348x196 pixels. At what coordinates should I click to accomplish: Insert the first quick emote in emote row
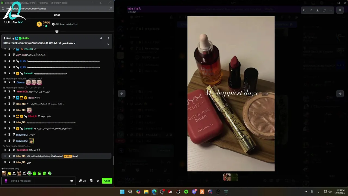(4, 173)
